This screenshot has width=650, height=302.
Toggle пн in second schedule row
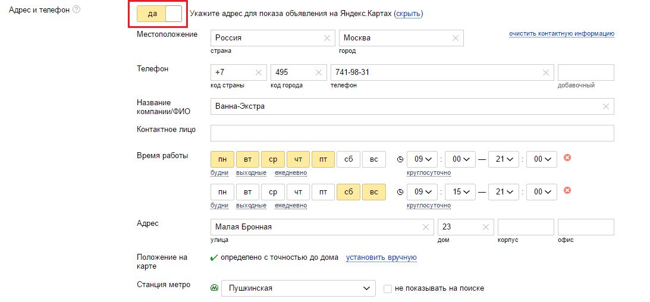tap(222, 192)
